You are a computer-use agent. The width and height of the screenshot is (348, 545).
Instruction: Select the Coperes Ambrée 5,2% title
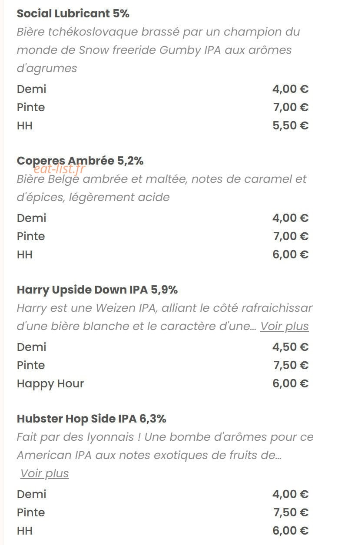click(x=80, y=161)
